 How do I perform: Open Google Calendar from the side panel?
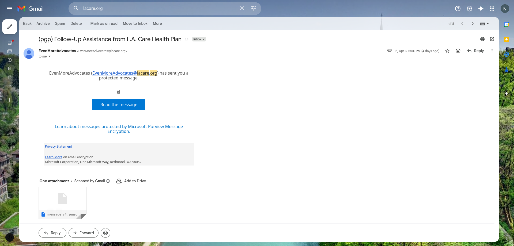pos(507,24)
